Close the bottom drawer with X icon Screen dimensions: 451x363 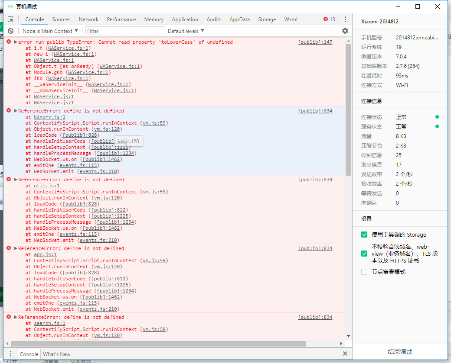(345, 353)
